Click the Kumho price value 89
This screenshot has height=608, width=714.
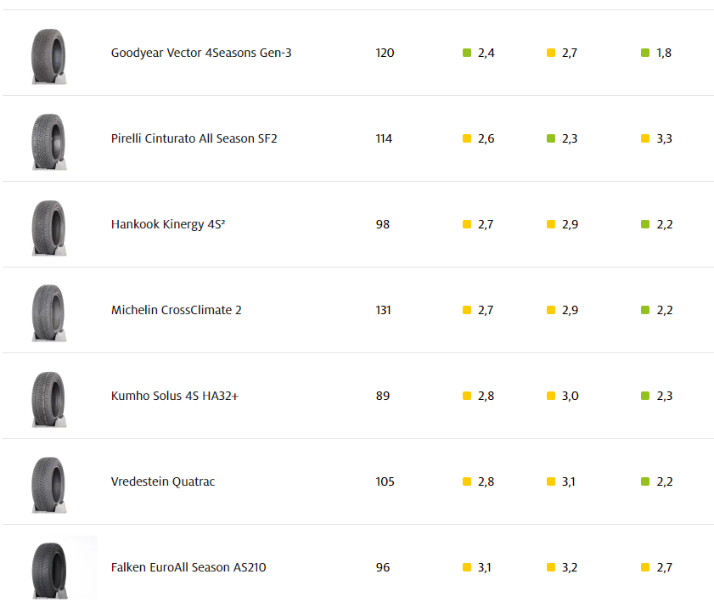tap(383, 396)
